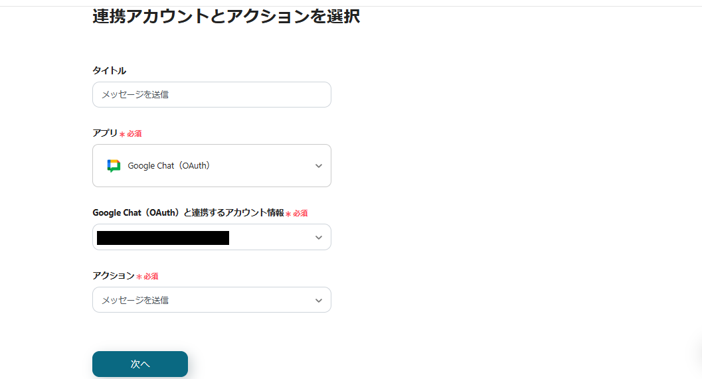Open the メッセージを送信 action dropdown
This screenshot has width=702, height=379.
(212, 300)
